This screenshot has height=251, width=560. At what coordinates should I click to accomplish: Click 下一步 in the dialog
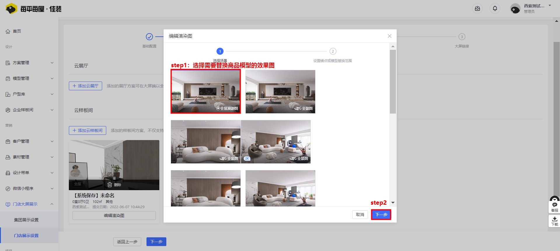tap(381, 215)
